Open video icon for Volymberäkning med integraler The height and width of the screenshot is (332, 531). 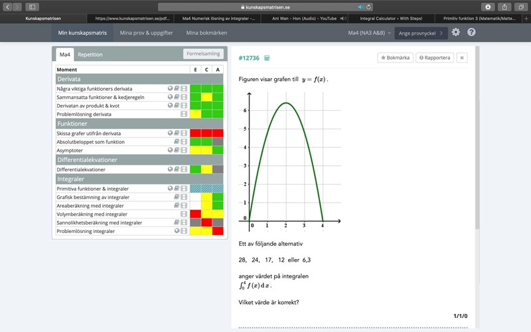point(184,214)
